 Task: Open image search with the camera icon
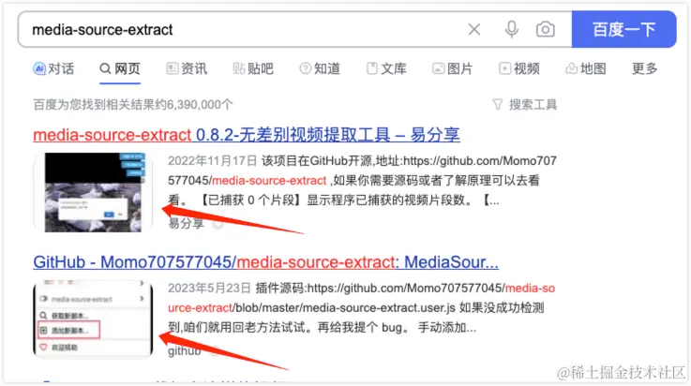pyautogui.click(x=545, y=29)
